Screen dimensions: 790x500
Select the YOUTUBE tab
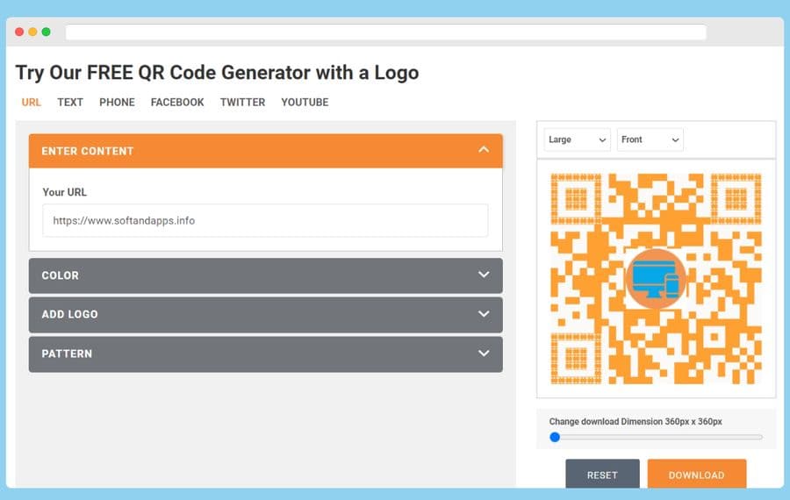(305, 103)
